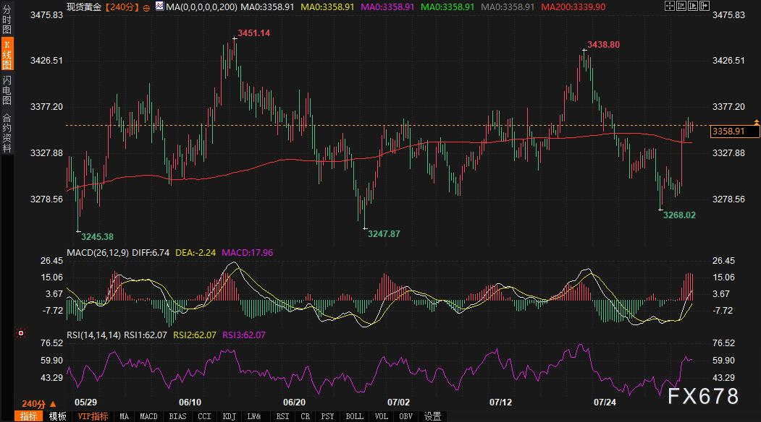Click the orange circle icon after 240分 title
The width and height of the screenshot is (761, 422).
pyautogui.click(x=147, y=7)
